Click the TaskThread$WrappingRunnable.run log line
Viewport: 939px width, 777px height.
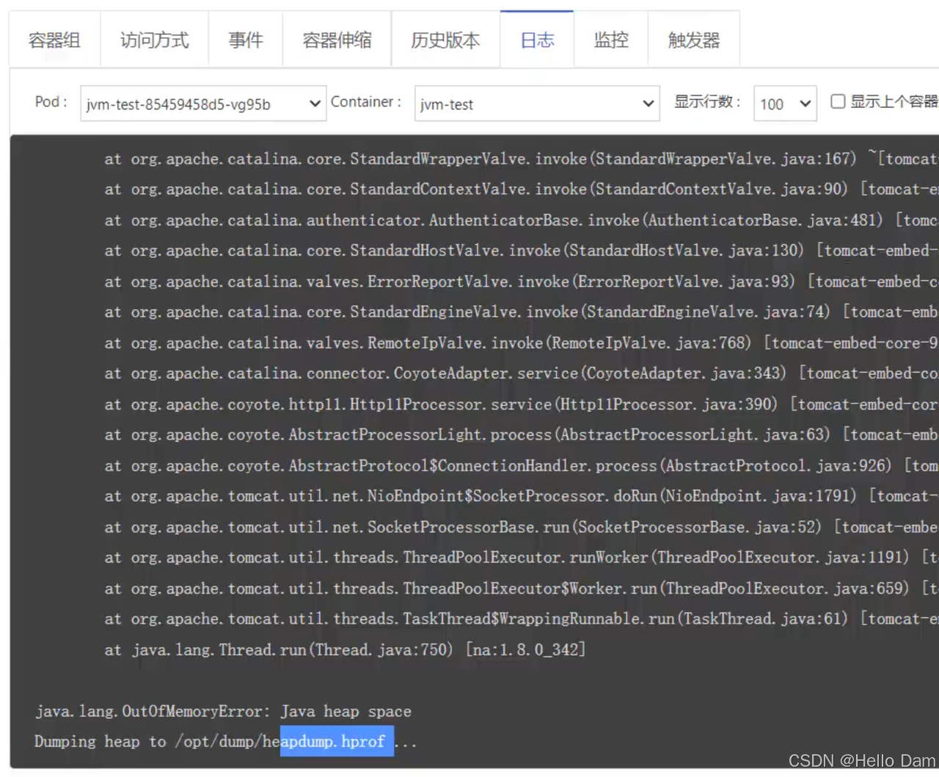click(x=522, y=619)
